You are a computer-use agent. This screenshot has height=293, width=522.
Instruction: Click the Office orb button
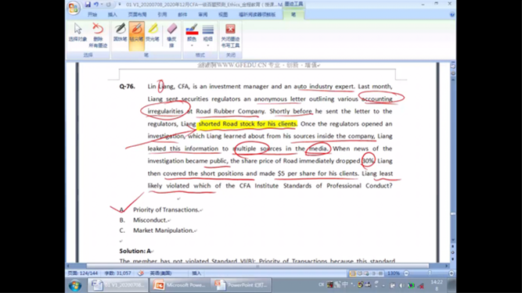[x=74, y=8]
